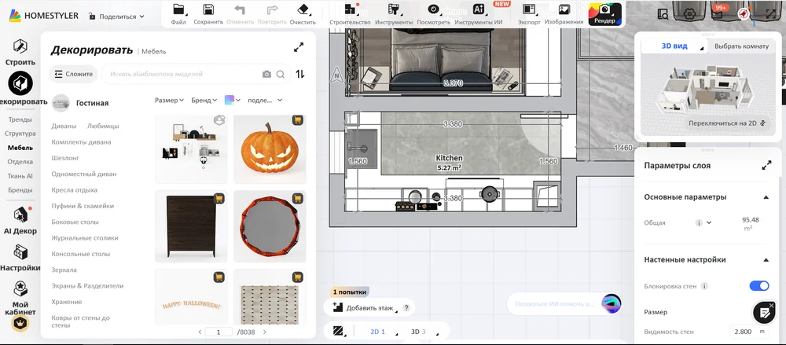Viewport: 786px width, 345px height.
Task: Collapse the Basic parameters (Основные параметры) section
Action: click(766, 197)
